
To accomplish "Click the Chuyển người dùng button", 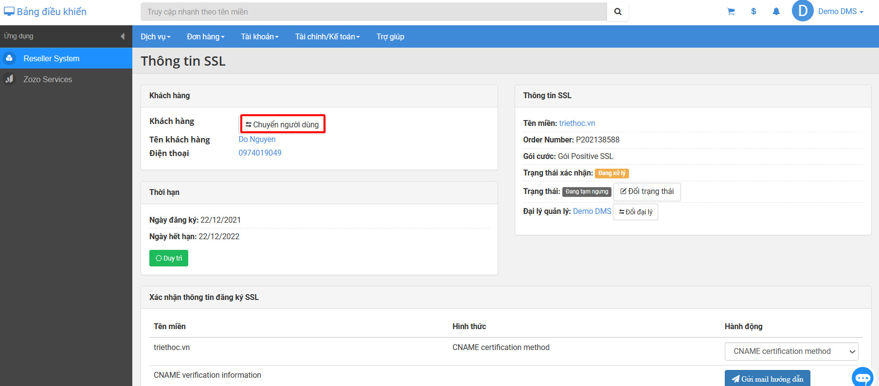I will (283, 124).
